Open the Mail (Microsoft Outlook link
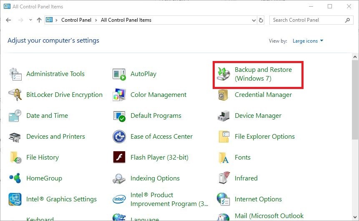359x221 pixels. (x=269, y=216)
